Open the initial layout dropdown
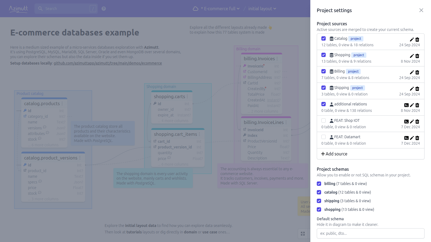 (x=262, y=9)
